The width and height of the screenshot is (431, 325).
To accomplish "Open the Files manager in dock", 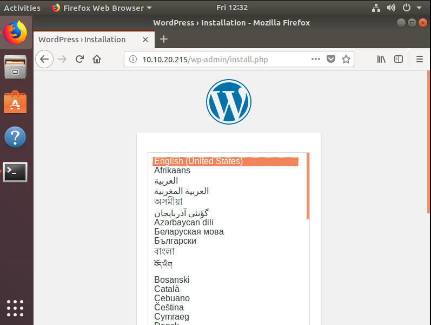I will [x=15, y=67].
